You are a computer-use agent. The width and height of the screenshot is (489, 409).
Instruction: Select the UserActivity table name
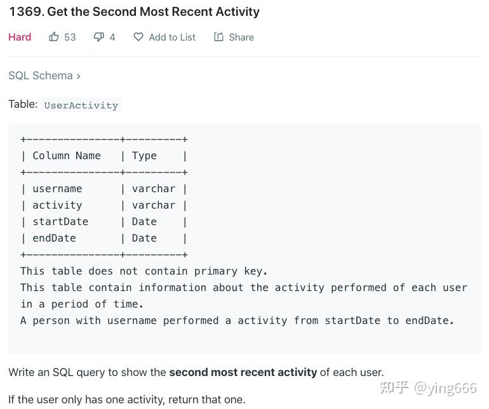[81, 105]
